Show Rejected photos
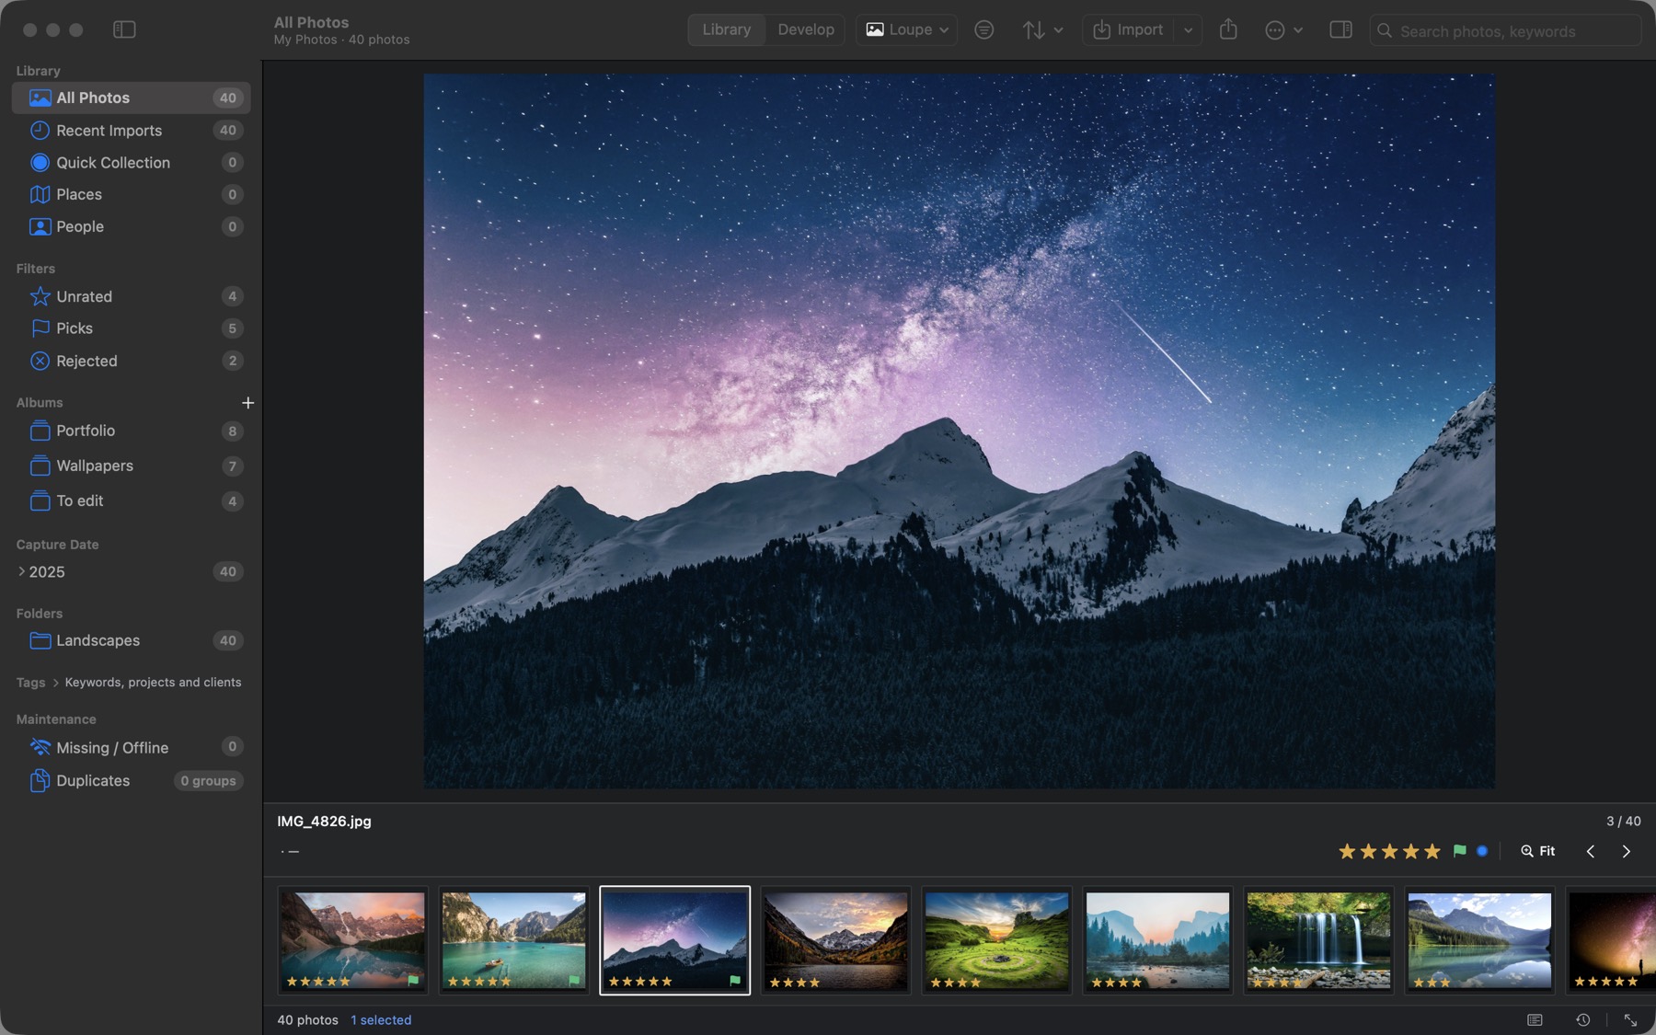The height and width of the screenshot is (1035, 1656). click(131, 361)
